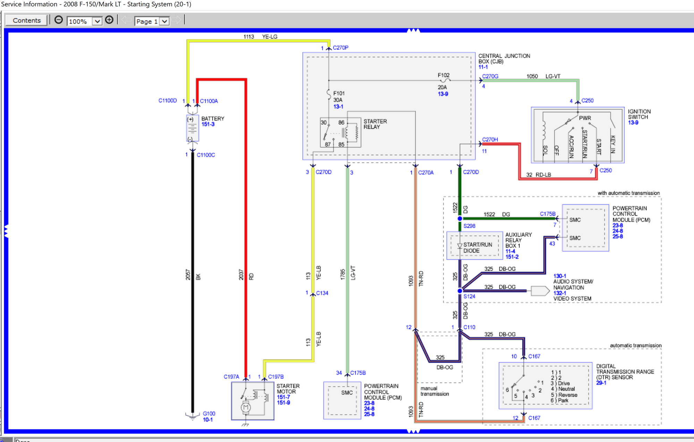Select the zoom in (plus) icon
Screen dimensions: 694x442
(x=109, y=20)
